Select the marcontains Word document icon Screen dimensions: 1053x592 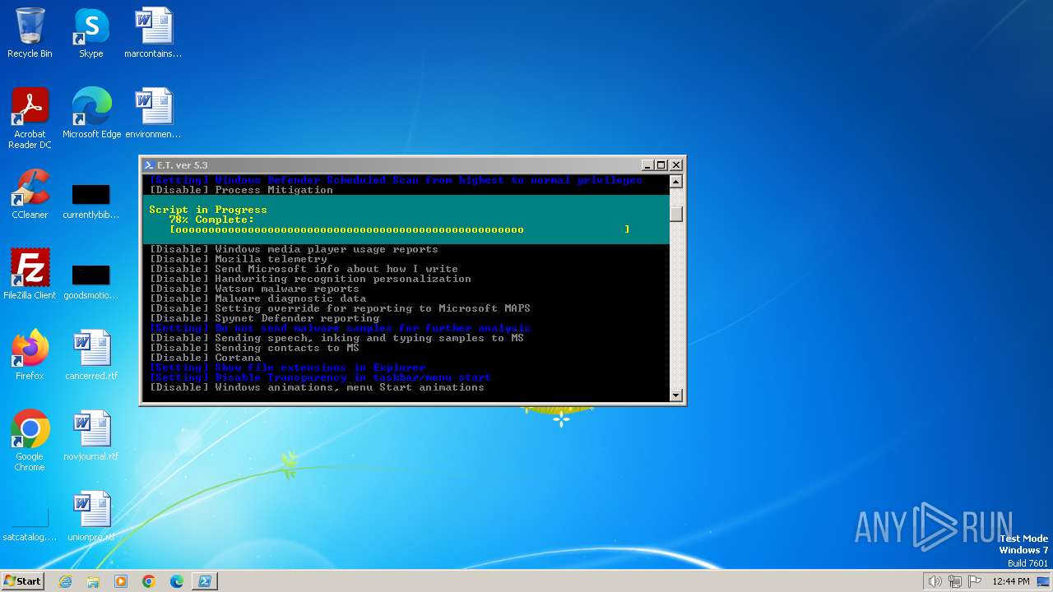[x=153, y=33]
